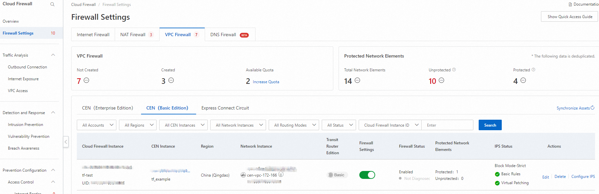This screenshot has height=194, width=599.
Task: Open the All CEN Instances dropdown
Action: click(184, 125)
